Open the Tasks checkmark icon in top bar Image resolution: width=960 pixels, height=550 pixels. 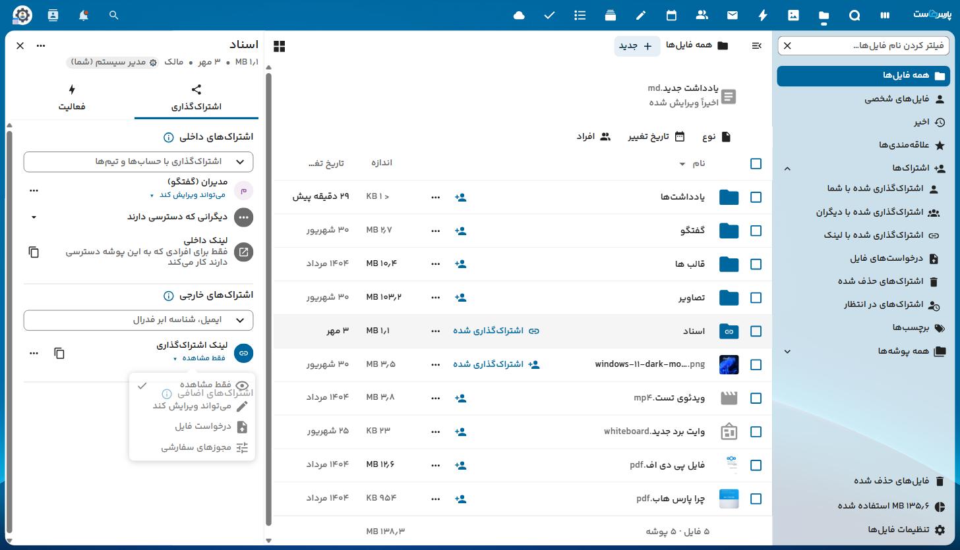pos(549,15)
